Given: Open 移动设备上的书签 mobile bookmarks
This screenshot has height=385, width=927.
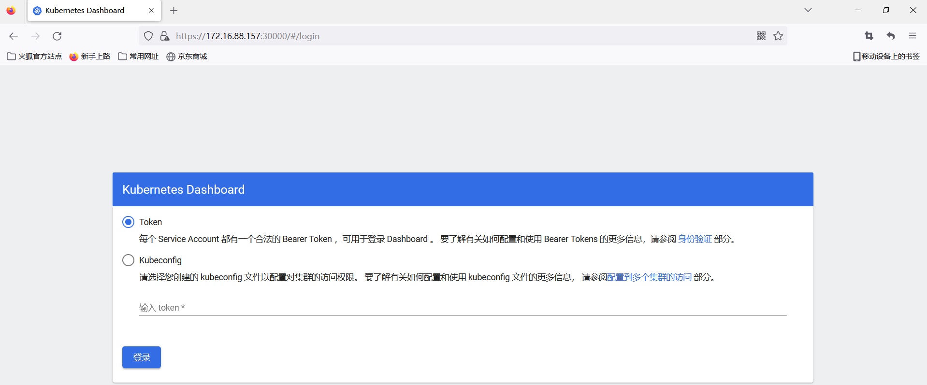Looking at the screenshot, I should [886, 57].
